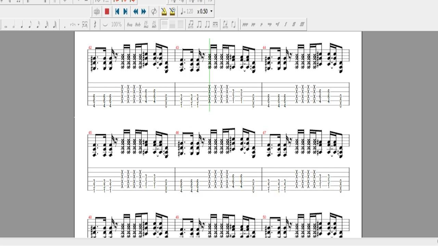Click the separated eighth notes icon

(207, 25)
